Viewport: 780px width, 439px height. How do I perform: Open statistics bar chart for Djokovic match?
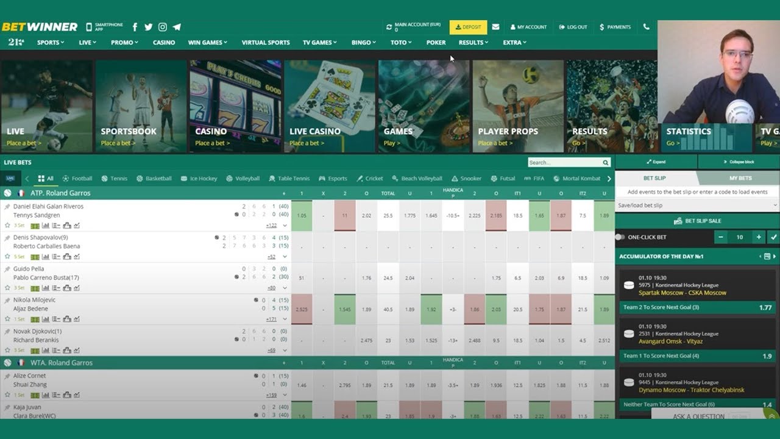tap(46, 351)
